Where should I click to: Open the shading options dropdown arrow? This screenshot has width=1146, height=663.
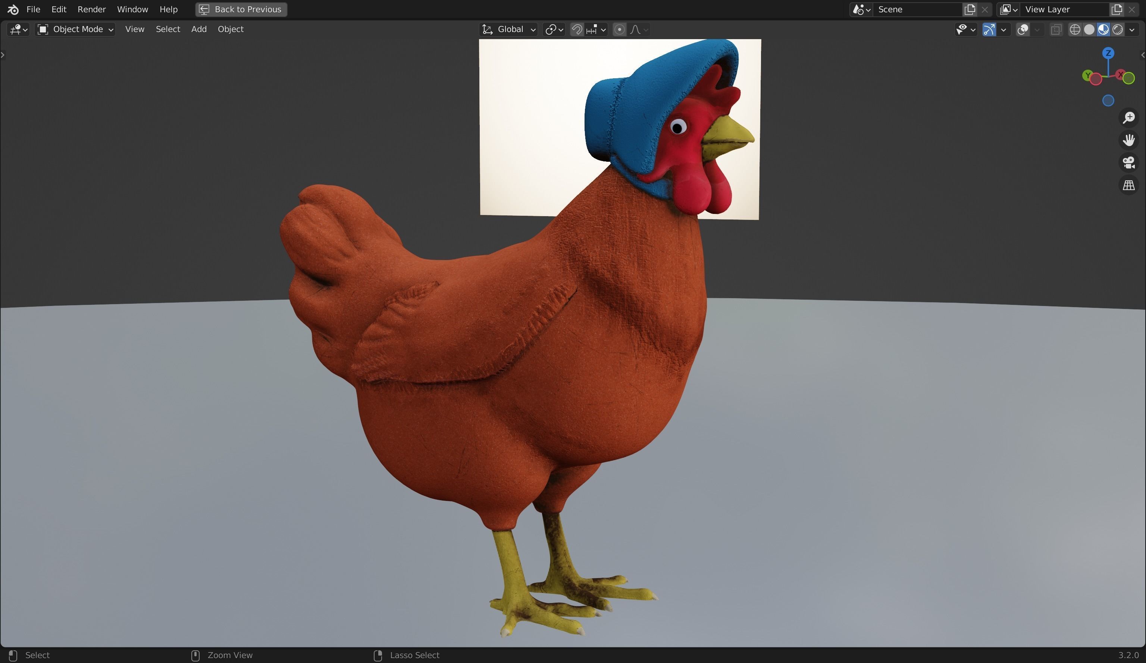(1132, 29)
